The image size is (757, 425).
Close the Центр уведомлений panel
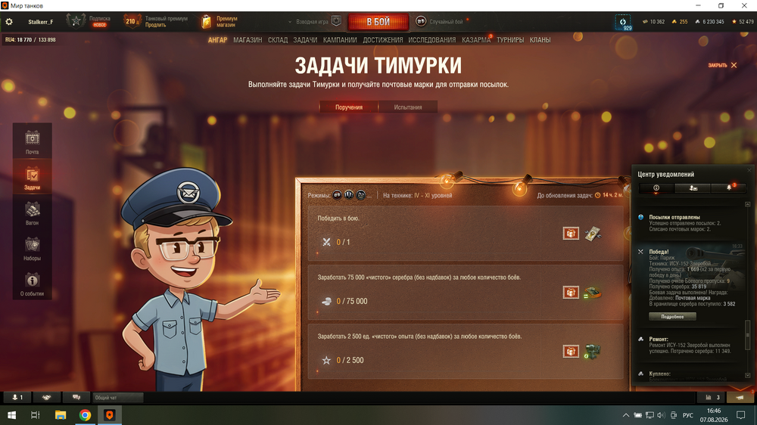(x=749, y=170)
